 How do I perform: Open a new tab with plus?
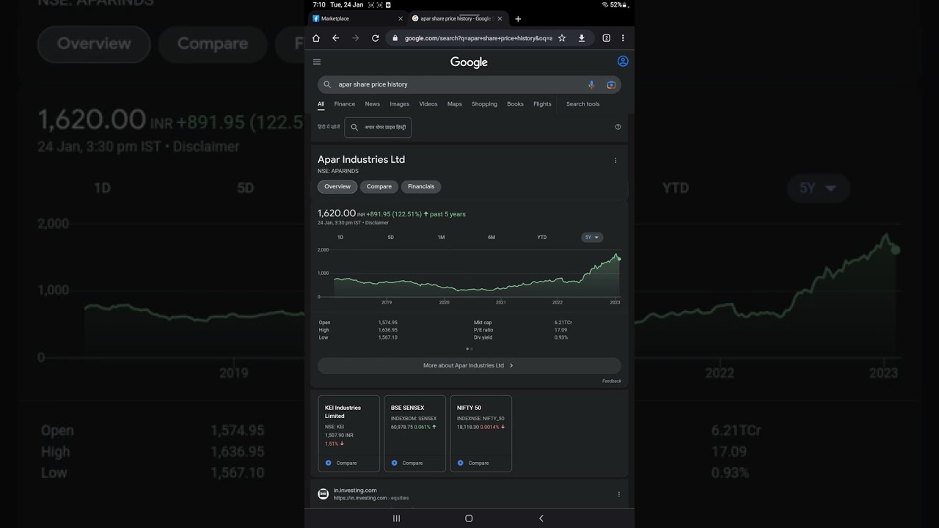[518, 19]
